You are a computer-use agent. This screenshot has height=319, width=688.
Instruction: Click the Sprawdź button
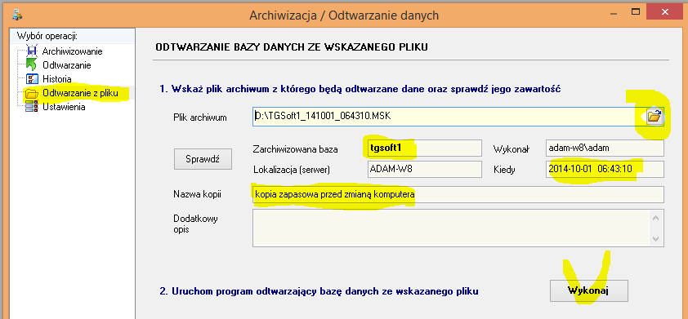[x=203, y=158]
